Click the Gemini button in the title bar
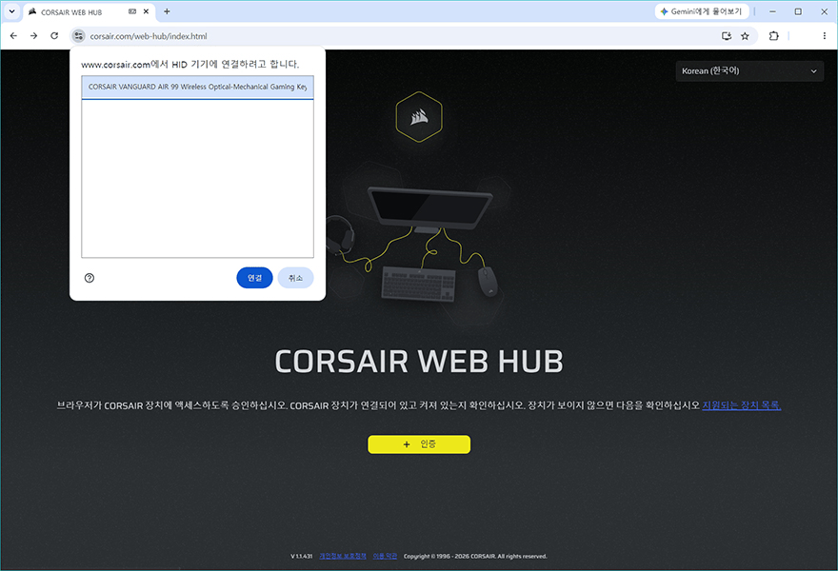838x571 pixels. pos(702,11)
